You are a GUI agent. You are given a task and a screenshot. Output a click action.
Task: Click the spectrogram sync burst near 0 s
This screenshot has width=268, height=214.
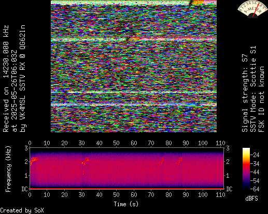33,161
